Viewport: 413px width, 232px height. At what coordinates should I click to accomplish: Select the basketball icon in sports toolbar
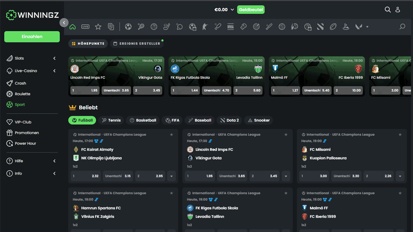coord(154,27)
